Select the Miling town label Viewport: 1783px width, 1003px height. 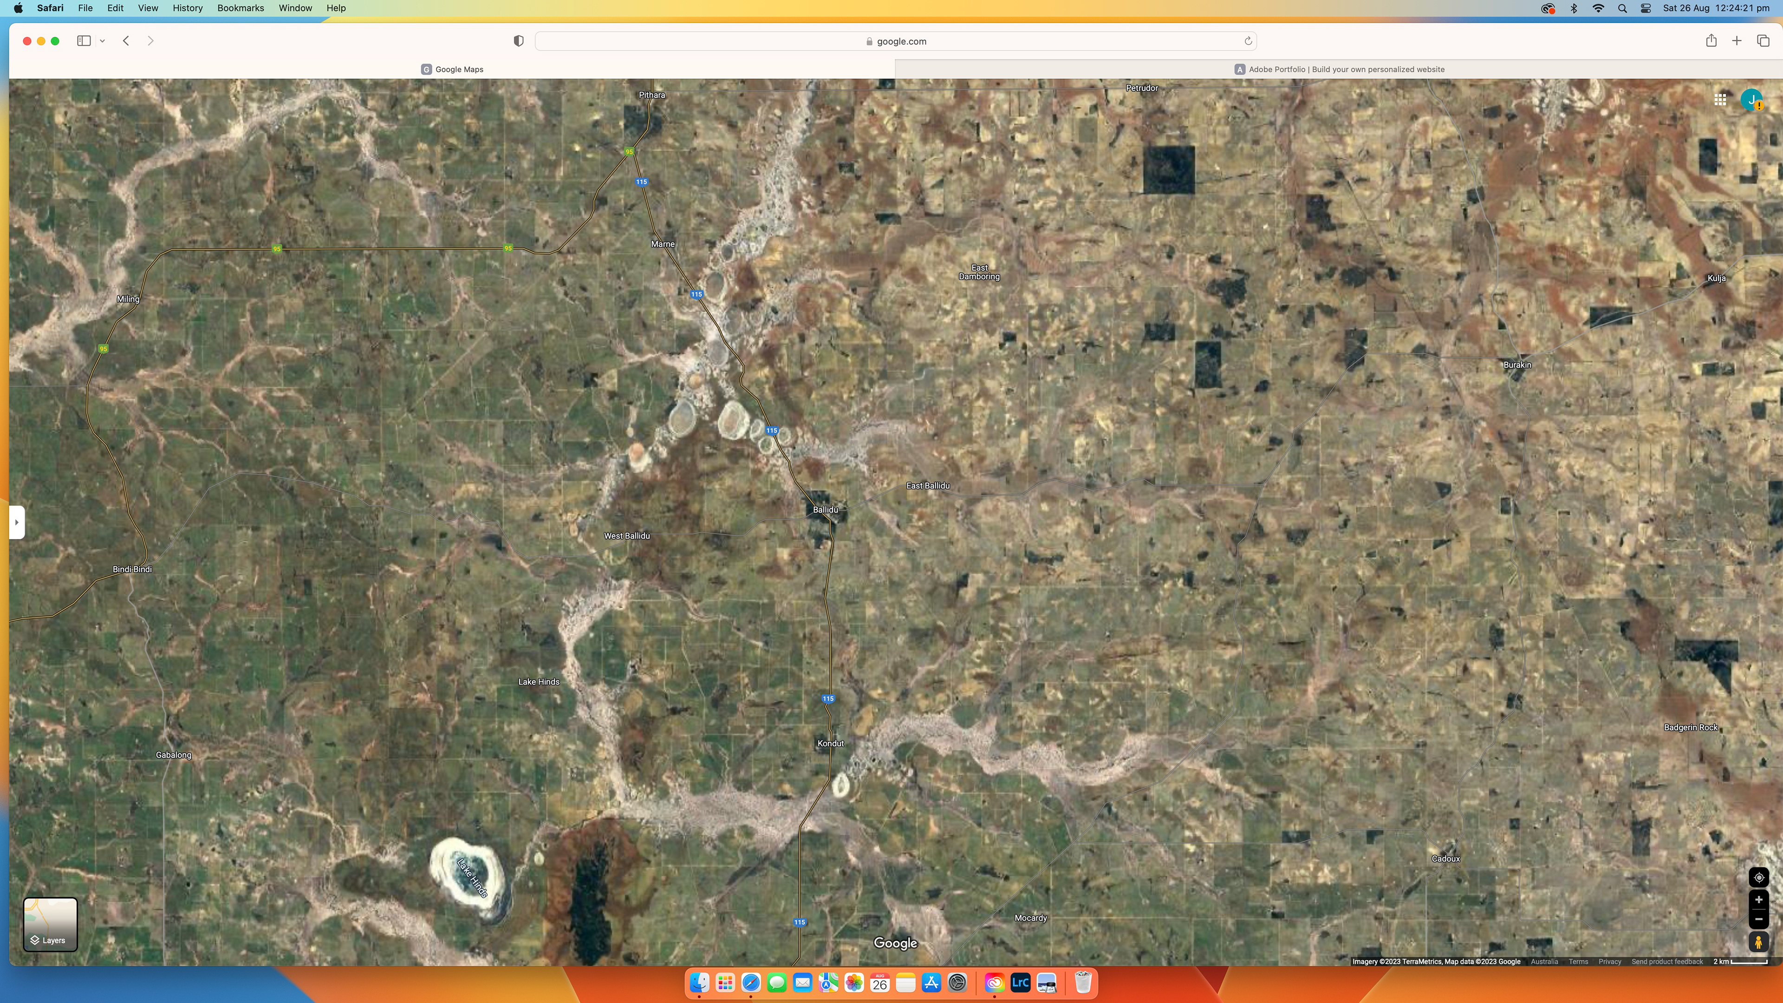(128, 299)
